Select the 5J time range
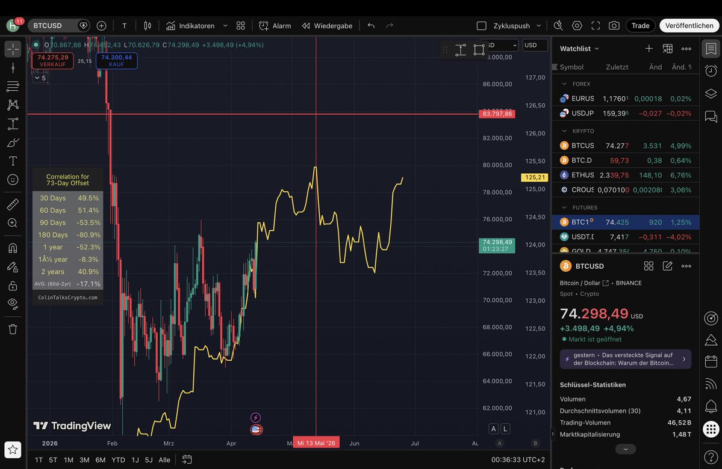Image resolution: width=722 pixels, height=469 pixels. pos(149,460)
